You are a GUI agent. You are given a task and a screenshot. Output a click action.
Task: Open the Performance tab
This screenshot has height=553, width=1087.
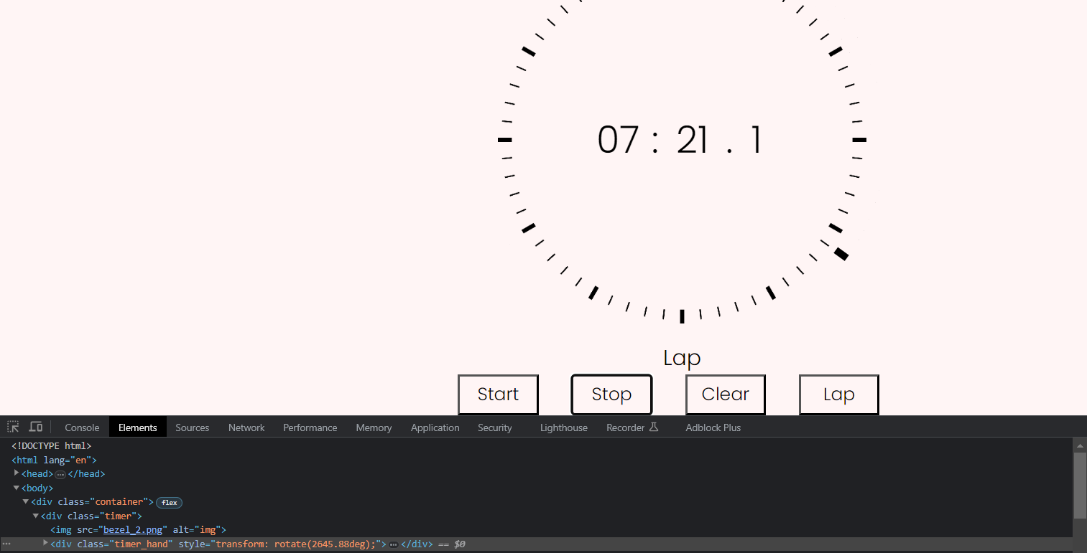click(310, 427)
